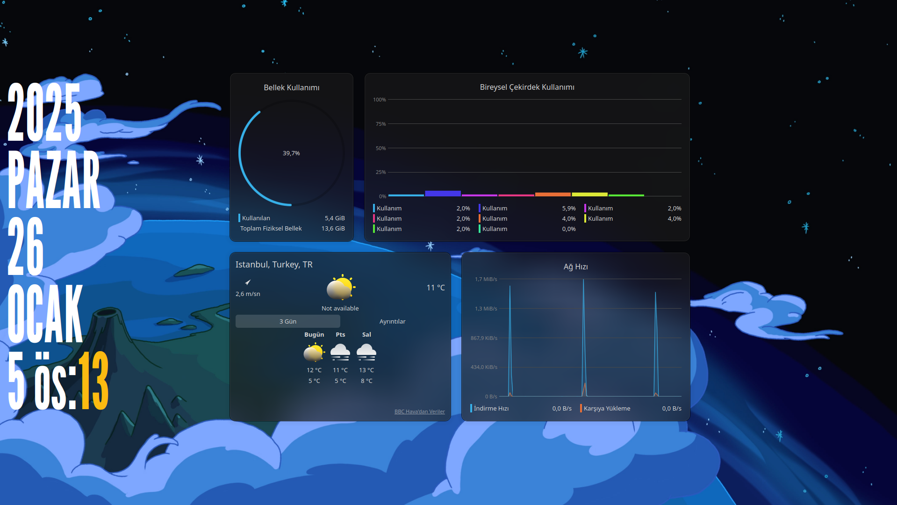Click the Pts day label

[x=340, y=334]
